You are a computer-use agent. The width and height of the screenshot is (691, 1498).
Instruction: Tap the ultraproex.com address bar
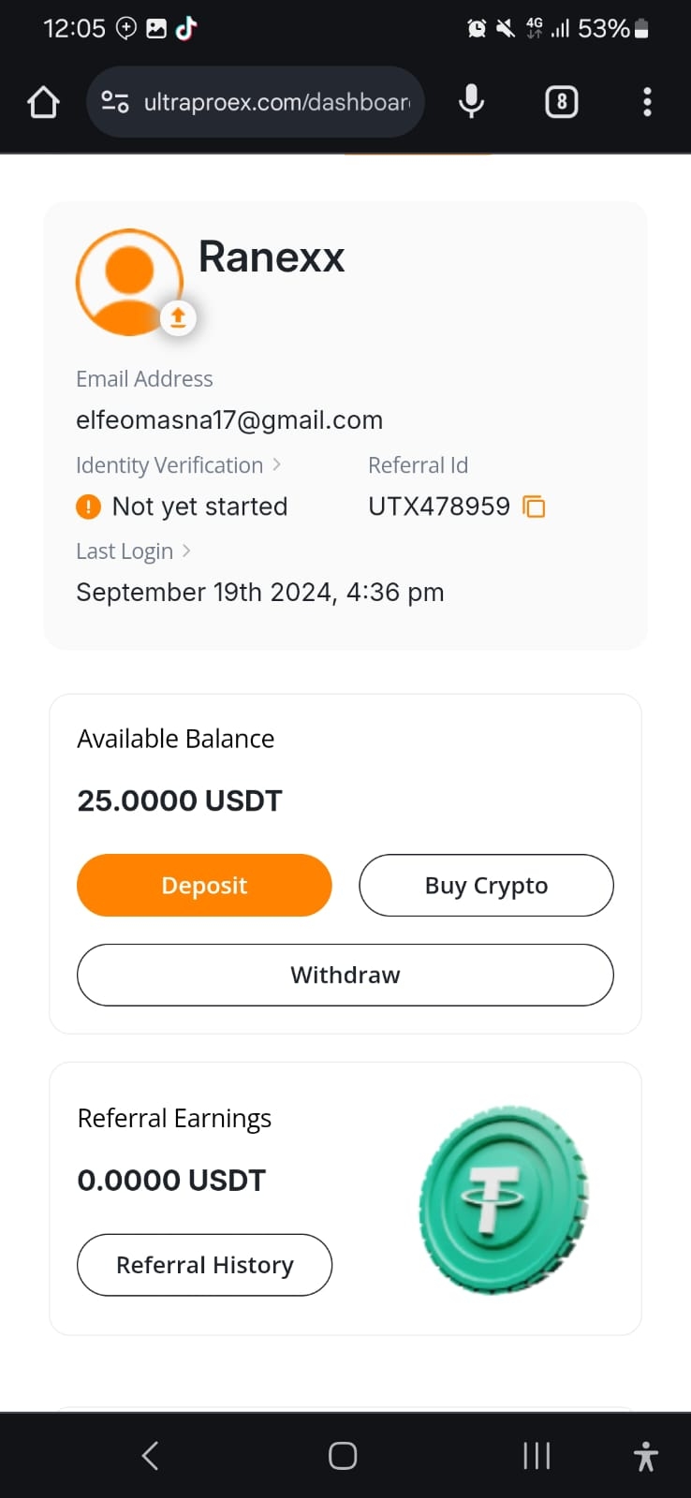click(276, 102)
